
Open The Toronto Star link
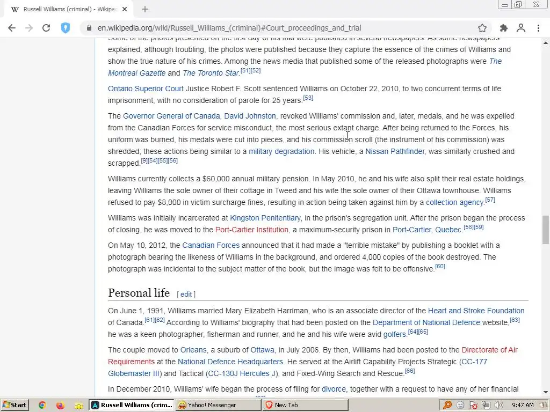point(211,73)
